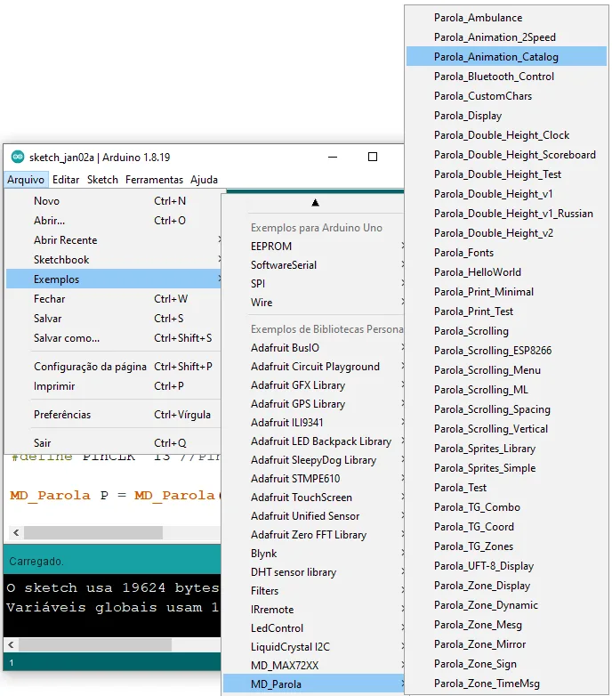Open Parola_Double_Height_Clock example
612x696 pixels.
click(506, 135)
